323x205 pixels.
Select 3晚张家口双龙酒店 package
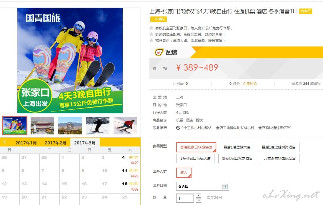point(237,159)
